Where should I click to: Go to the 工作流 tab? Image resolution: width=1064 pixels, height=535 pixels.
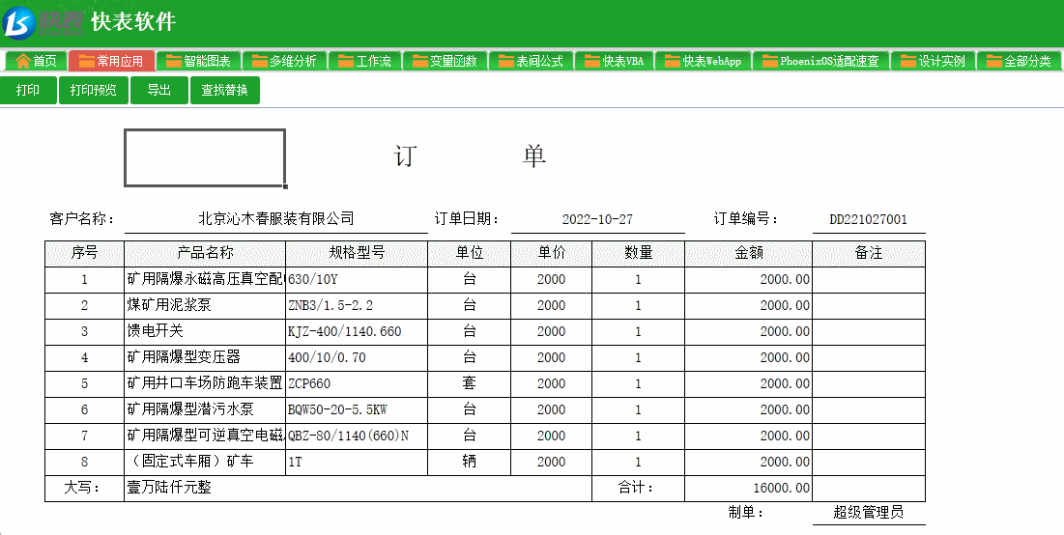(x=364, y=61)
